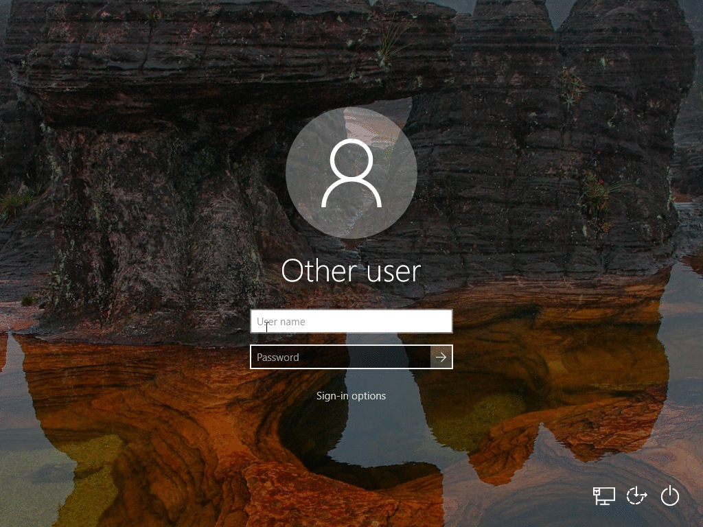703x527 pixels.
Task: Open the power options icon
Action: pos(670,495)
